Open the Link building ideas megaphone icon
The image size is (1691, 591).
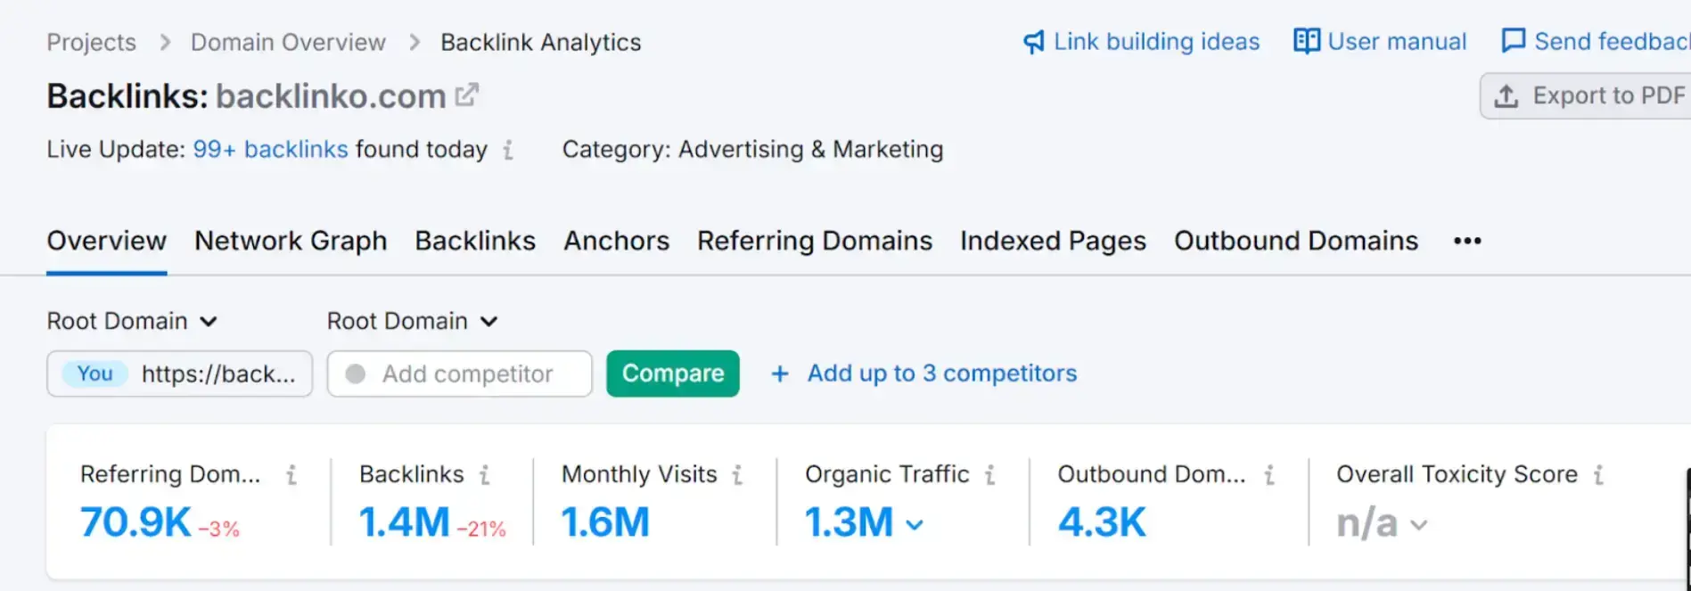[x=1033, y=41]
